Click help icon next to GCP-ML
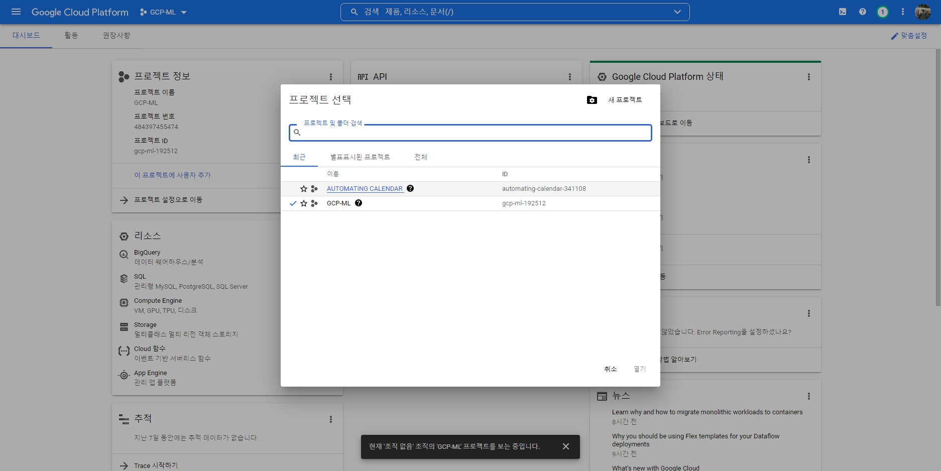The image size is (941, 471). pos(359,203)
